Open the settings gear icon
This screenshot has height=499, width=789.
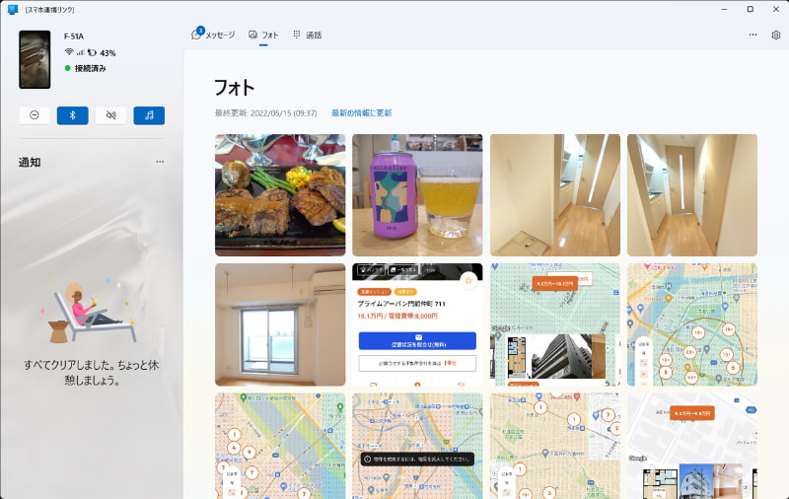[775, 35]
